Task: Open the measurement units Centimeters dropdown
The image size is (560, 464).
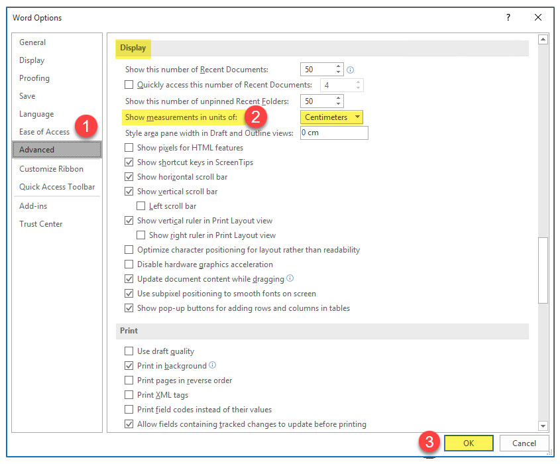Action: click(331, 117)
